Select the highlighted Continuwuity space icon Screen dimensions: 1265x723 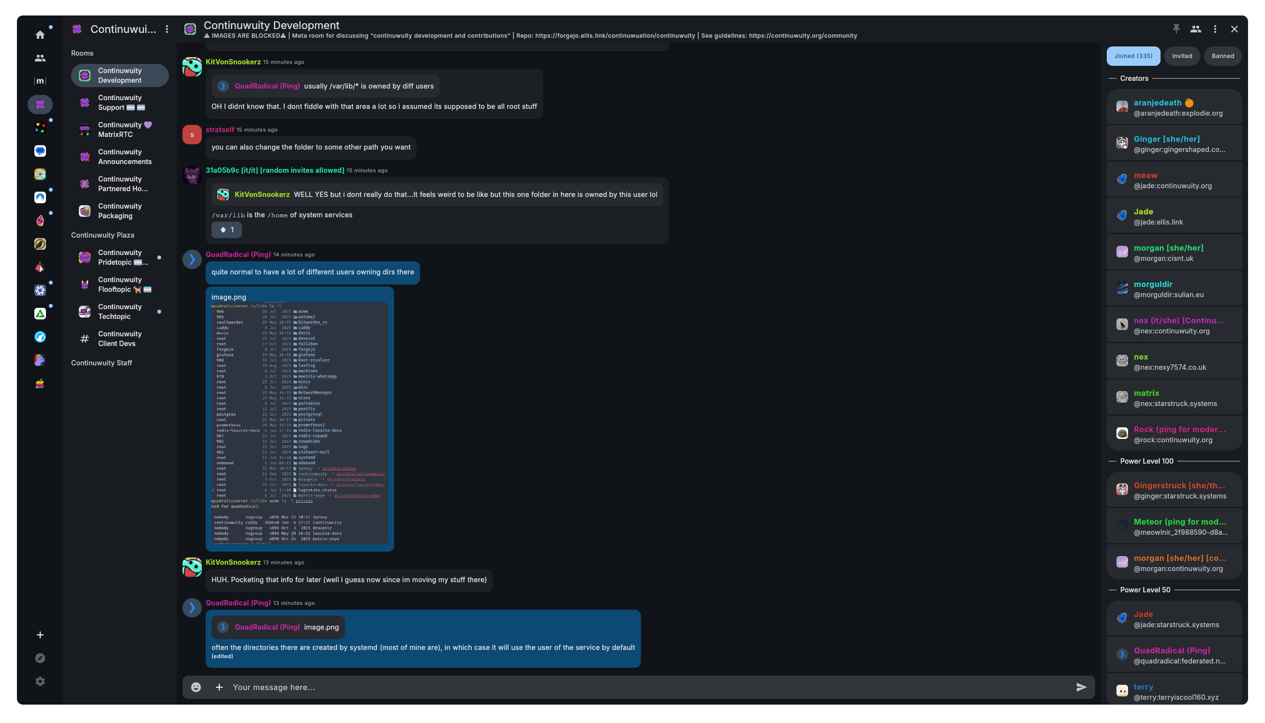coord(40,104)
